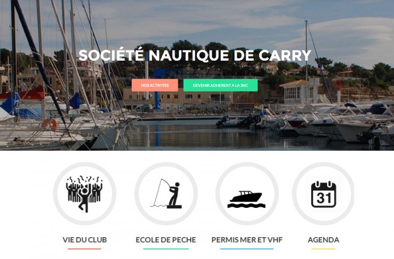Click the white harbor building in photo
This screenshot has width=394, height=259.
point(299,92)
